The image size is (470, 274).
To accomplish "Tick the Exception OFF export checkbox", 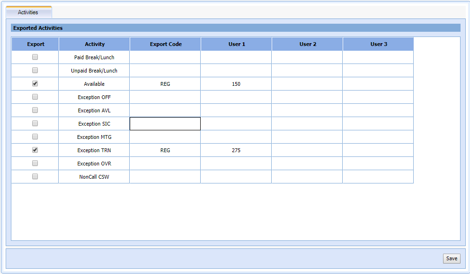I will point(35,97).
